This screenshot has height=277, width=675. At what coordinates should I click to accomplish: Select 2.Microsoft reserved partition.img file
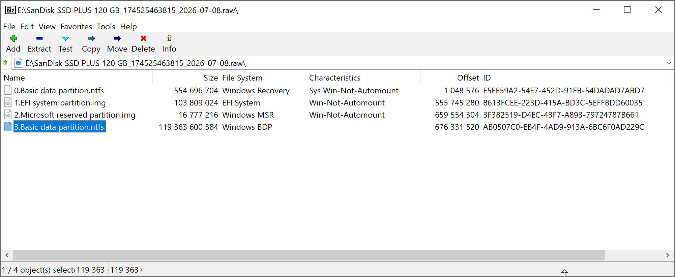pyautogui.click(x=75, y=115)
